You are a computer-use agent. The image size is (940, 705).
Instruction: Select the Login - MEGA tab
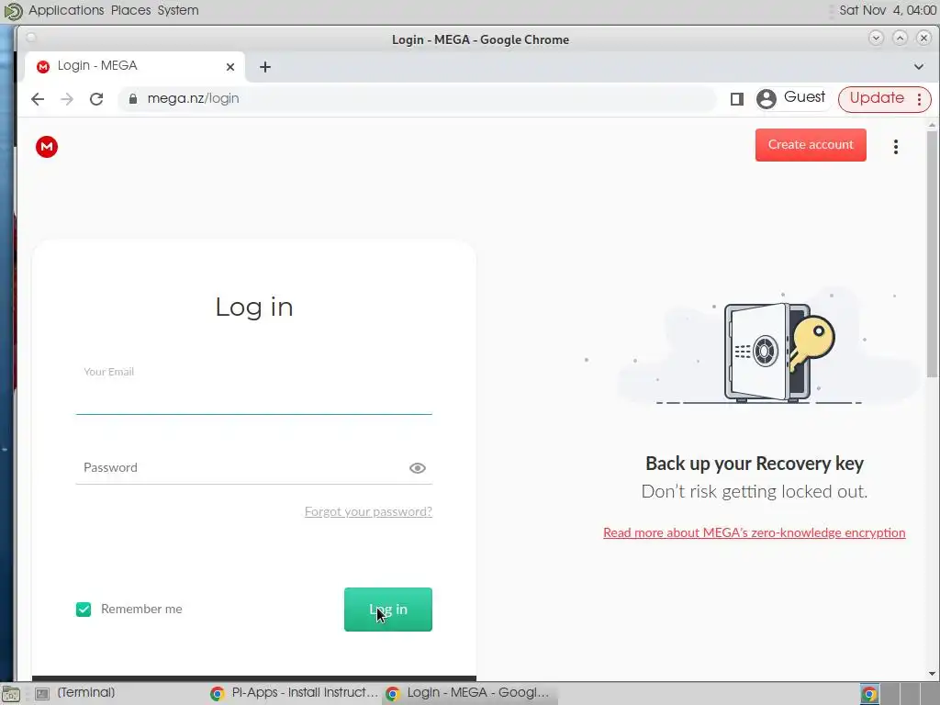[x=133, y=66]
